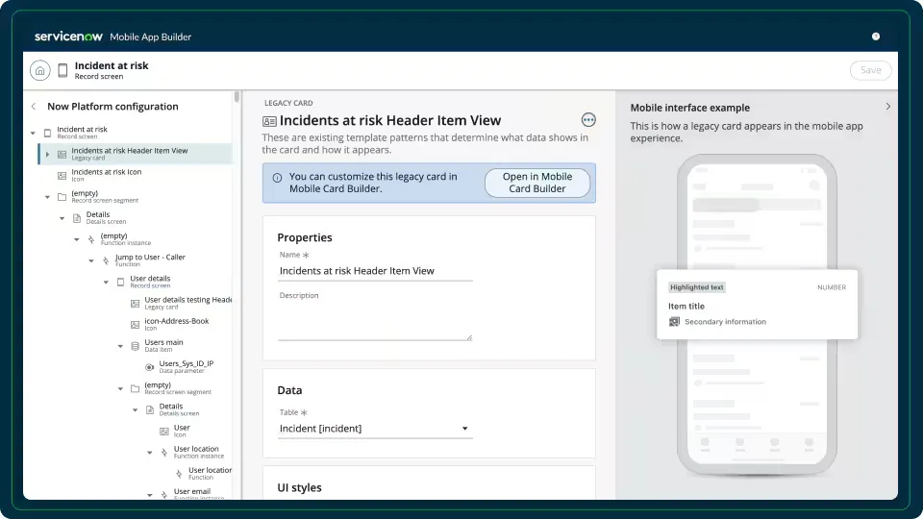923x519 pixels.
Task: Click Open in Mobile Card Builder button
Action: coord(537,183)
